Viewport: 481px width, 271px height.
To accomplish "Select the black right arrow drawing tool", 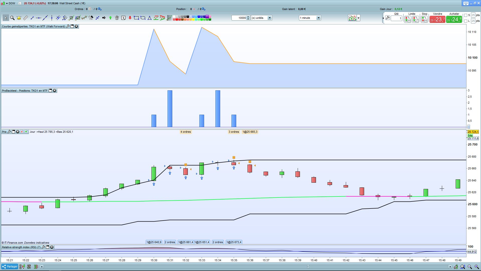I will click(104, 18).
